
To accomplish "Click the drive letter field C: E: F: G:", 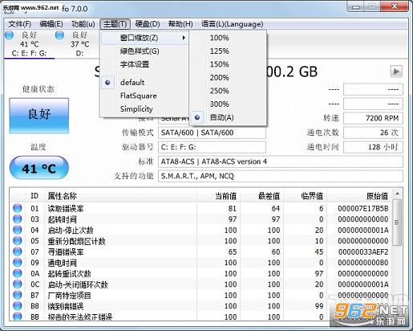I will pyautogui.click(x=212, y=147).
